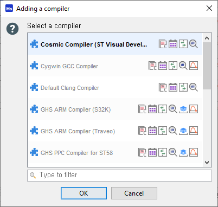218x207 pixels.
Task: Click the calendar icon on Cosmic Compiler row
Action: 173,44
